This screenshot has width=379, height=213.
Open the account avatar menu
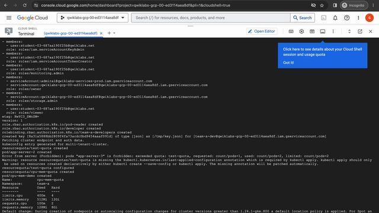coord(370,18)
